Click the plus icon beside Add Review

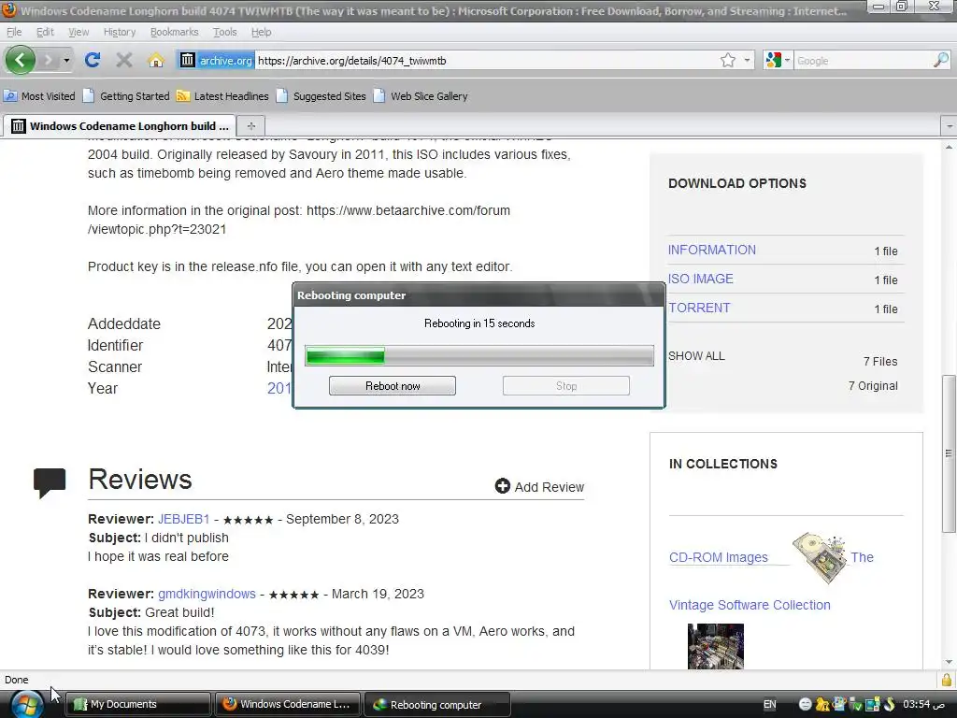pyautogui.click(x=502, y=486)
